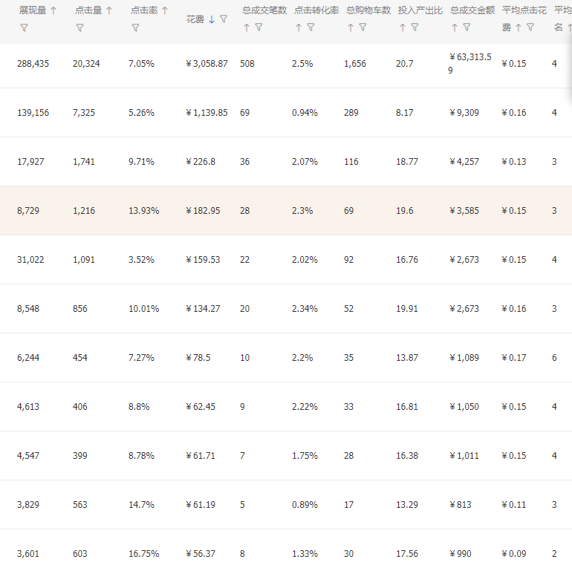This screenshot has width=572, height=571.
Task: Sort 总成交笔数 column with arrow
Action: (x=247, y=27)
